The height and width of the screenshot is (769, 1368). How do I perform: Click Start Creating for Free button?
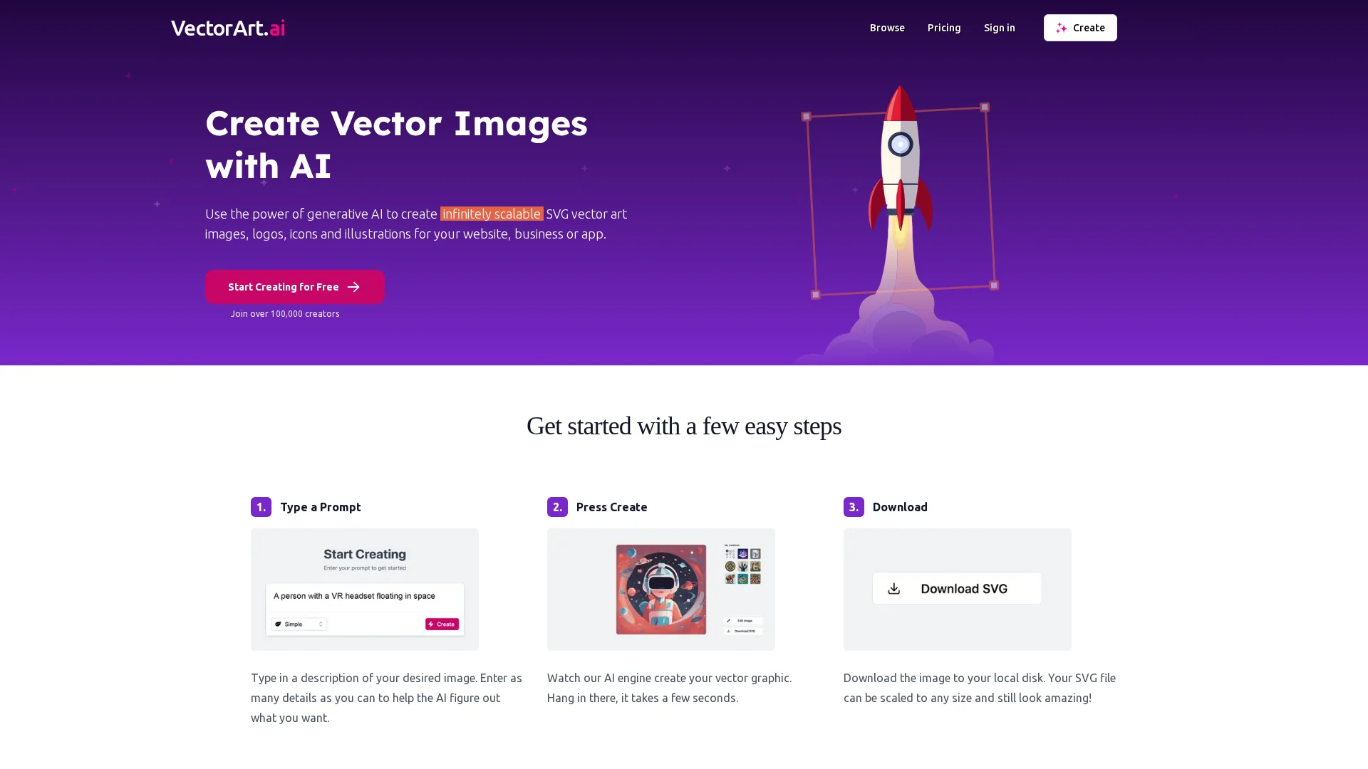point(295,287)
